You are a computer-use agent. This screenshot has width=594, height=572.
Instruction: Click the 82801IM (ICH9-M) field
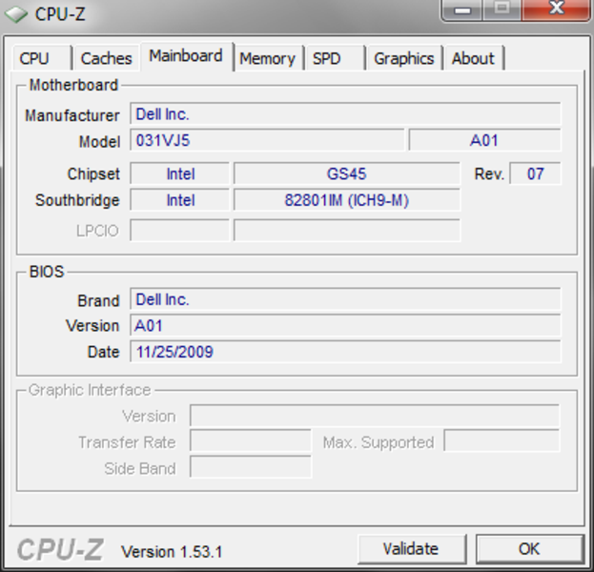click(347, 200)
